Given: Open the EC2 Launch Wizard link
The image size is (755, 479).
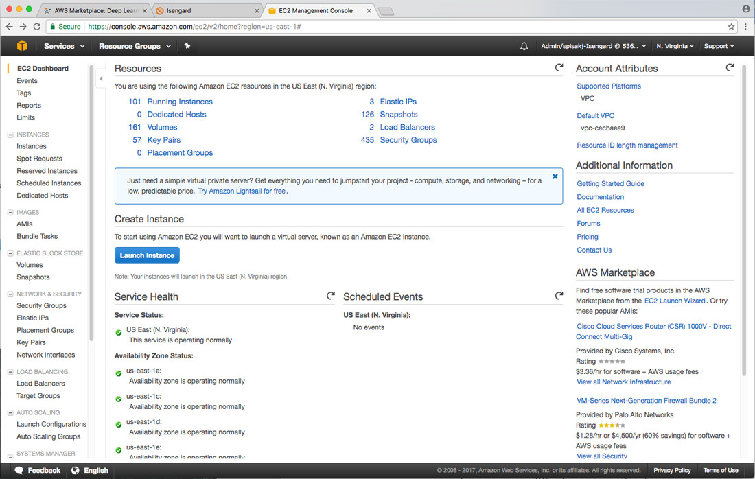Looking at the screenshot, I should point(675,301).
